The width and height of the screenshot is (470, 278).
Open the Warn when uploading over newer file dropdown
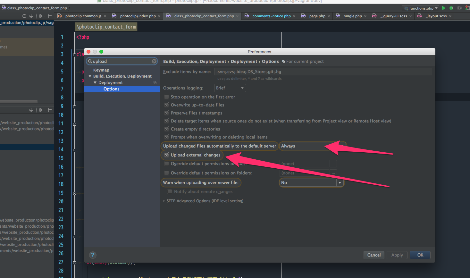tap(340, 182)
